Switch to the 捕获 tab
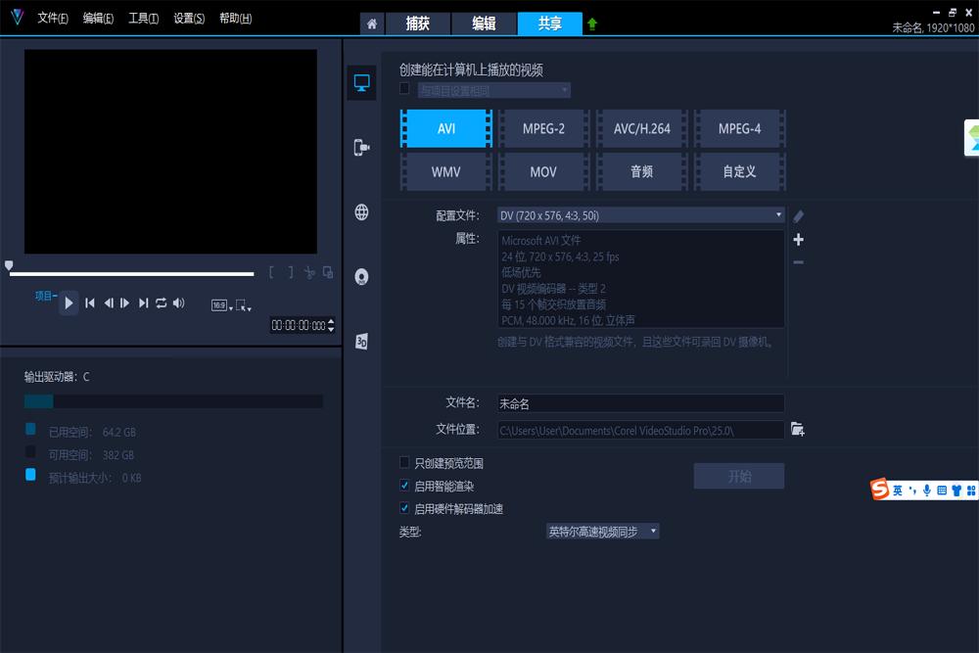 click(x=418, y=23)
